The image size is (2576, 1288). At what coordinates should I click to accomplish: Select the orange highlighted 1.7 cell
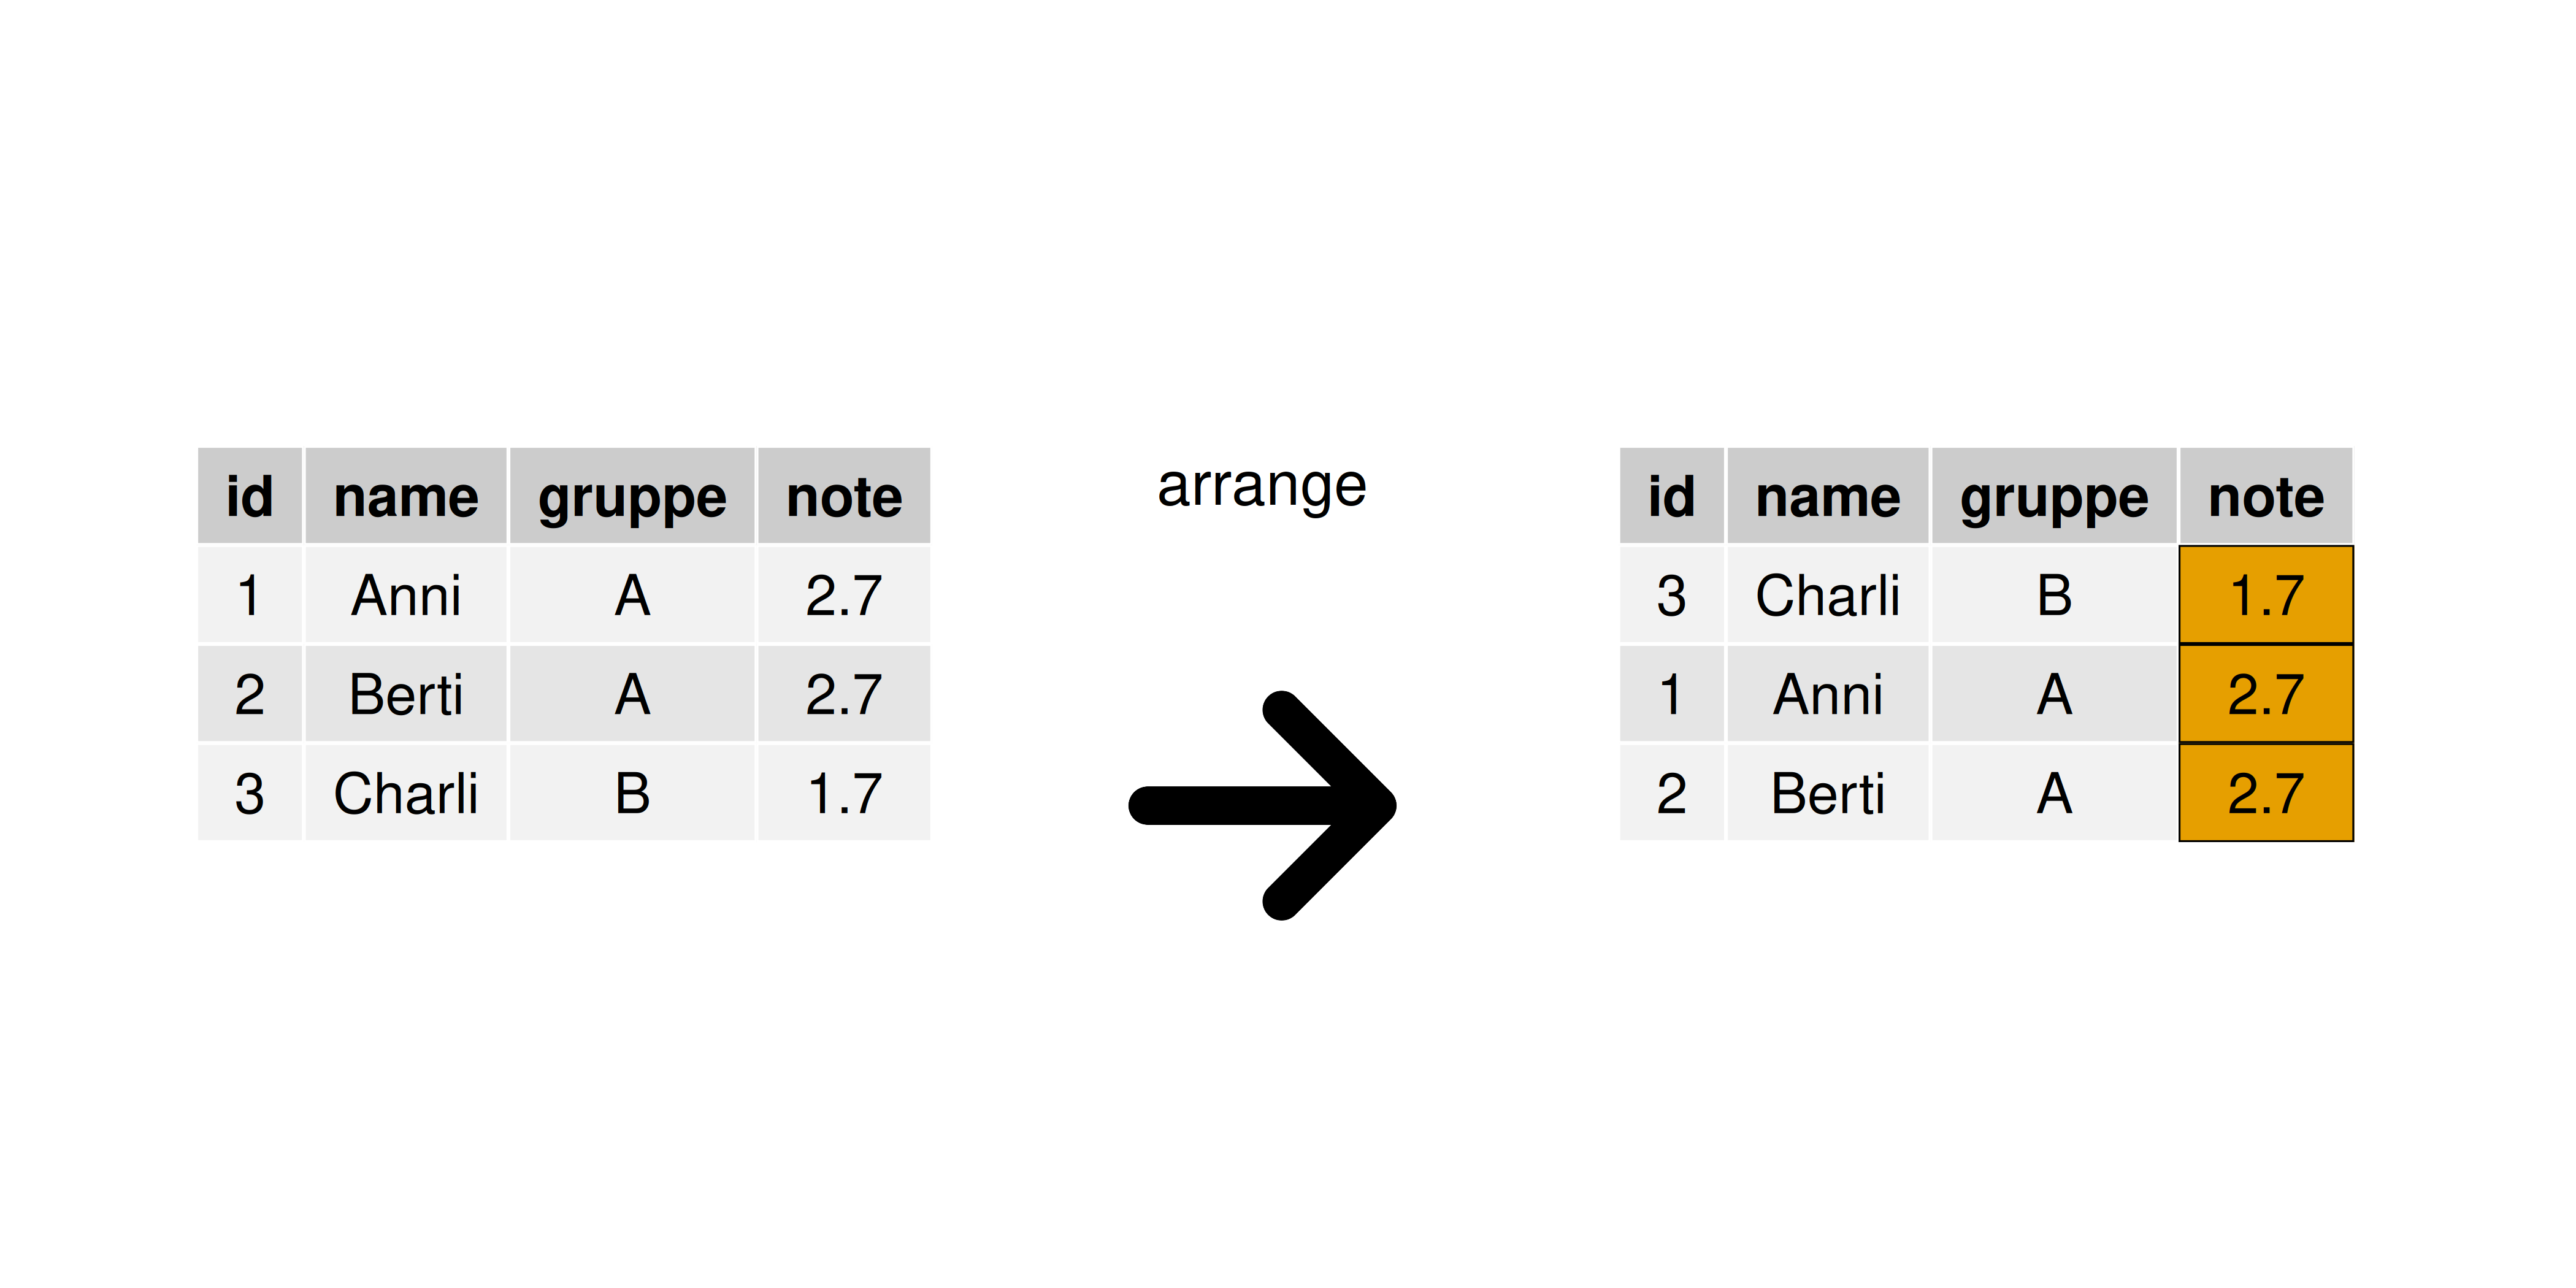(2265, 595)
